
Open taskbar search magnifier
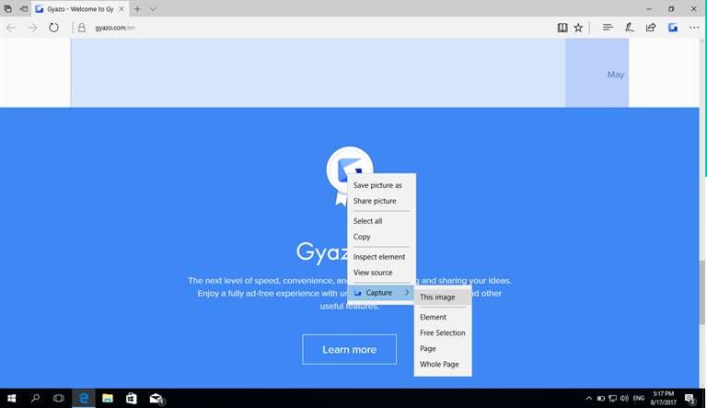35,398
